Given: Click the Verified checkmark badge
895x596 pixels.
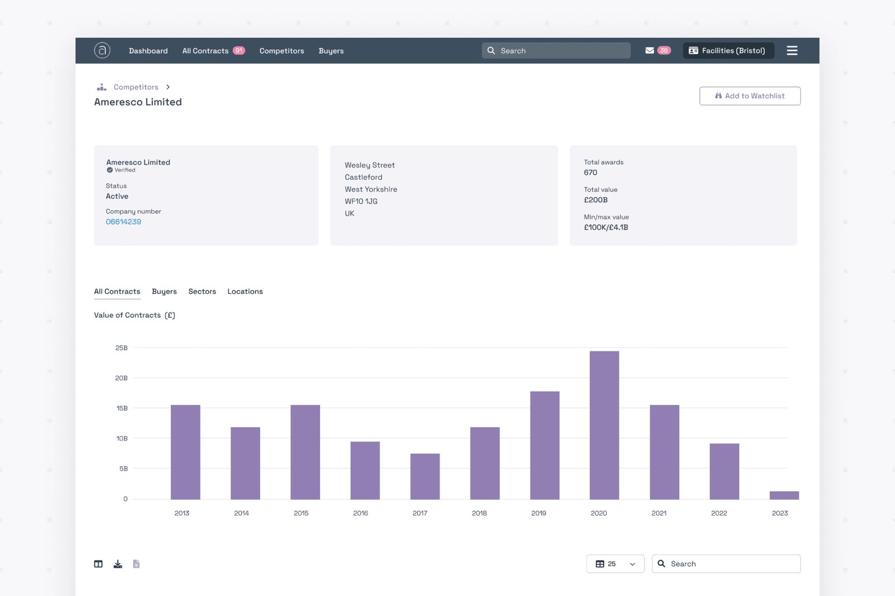Looking at the screenshot, I should [110, 170].
